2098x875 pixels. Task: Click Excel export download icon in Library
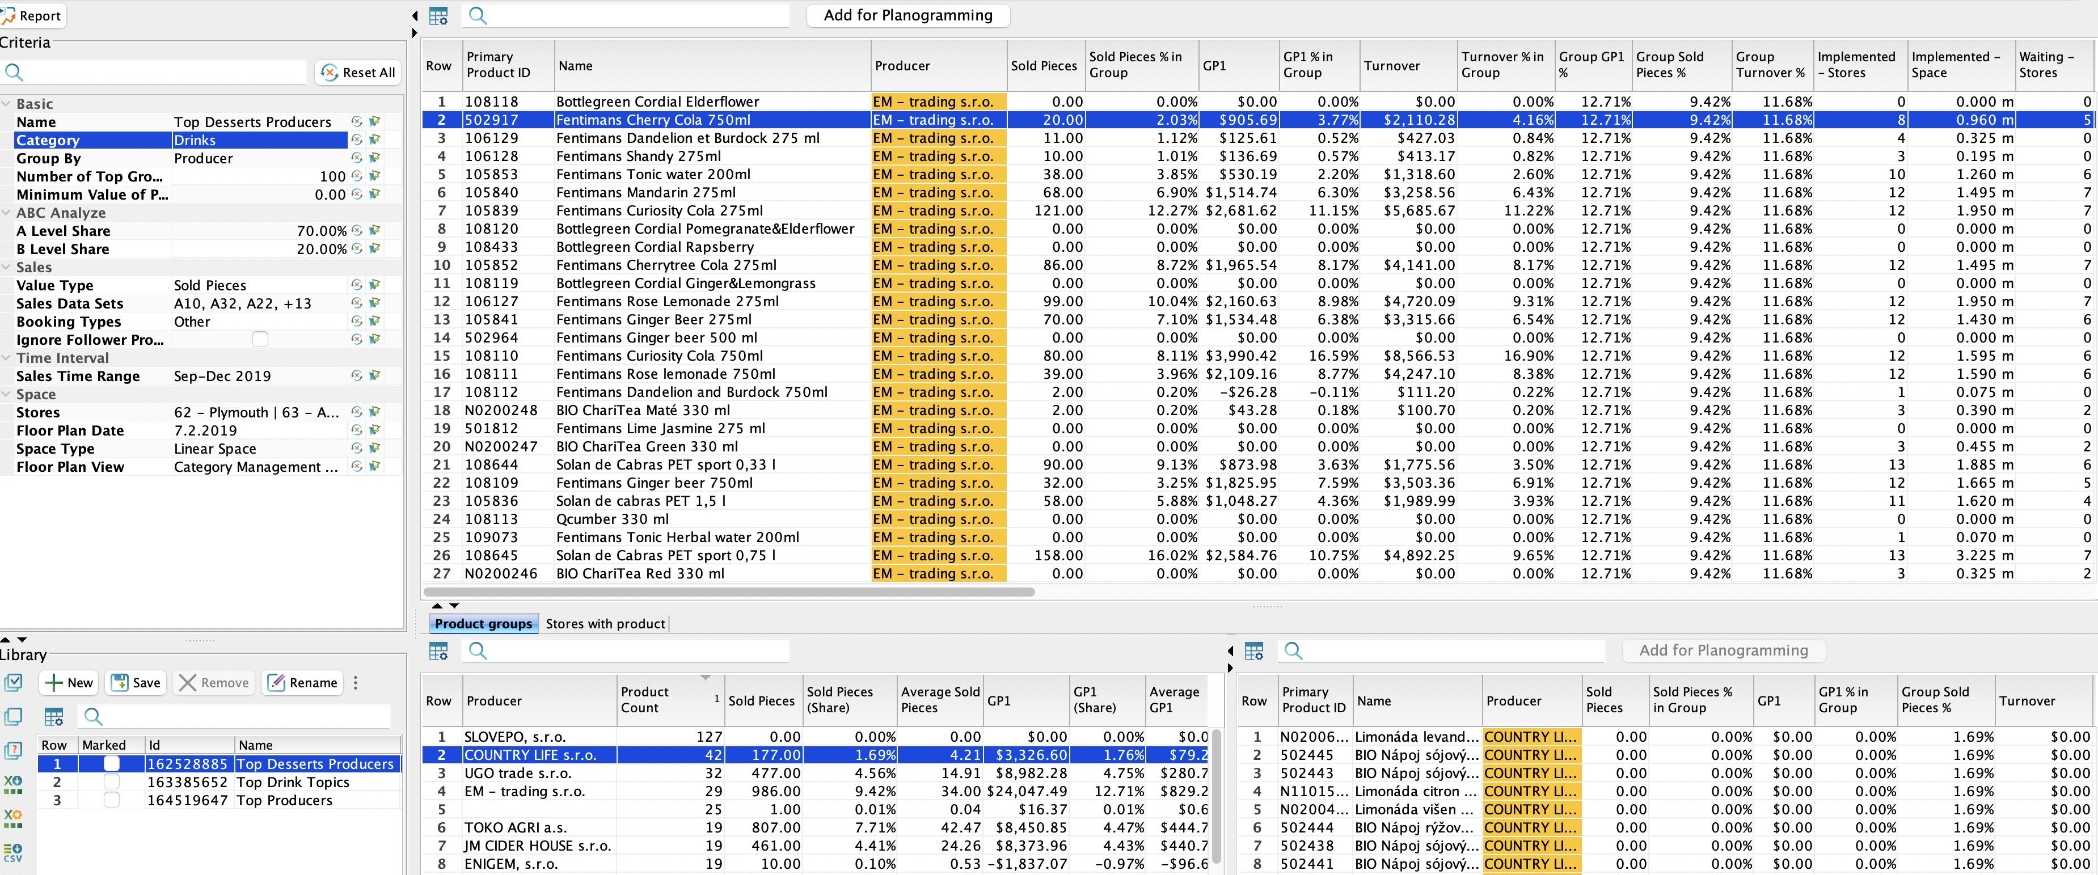click(13, 784)
